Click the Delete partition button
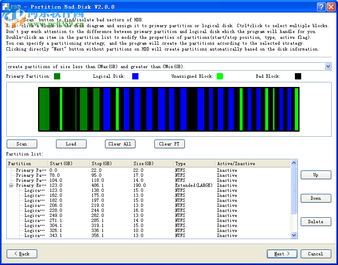 315,222
